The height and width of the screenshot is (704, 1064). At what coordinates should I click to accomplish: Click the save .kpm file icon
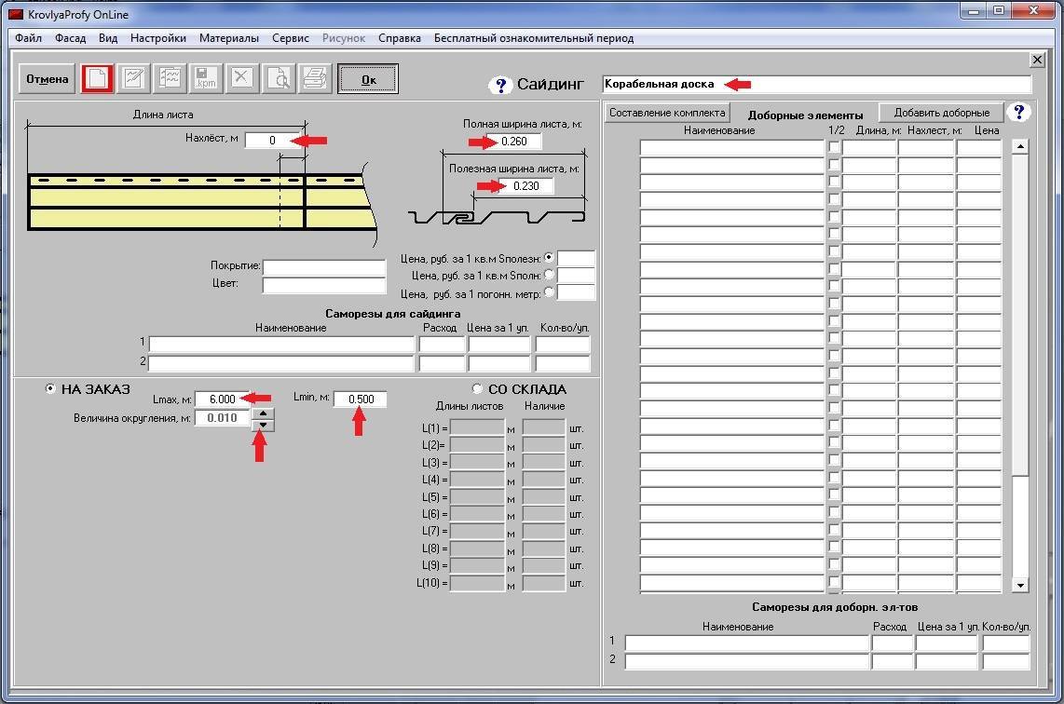[x=206, y=78]
